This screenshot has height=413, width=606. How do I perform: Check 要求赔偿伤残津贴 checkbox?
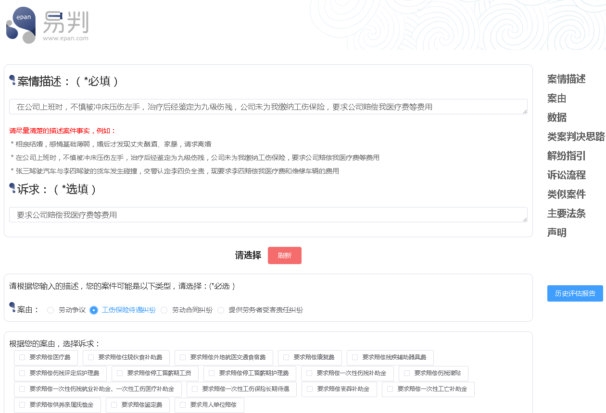[407, 373]
